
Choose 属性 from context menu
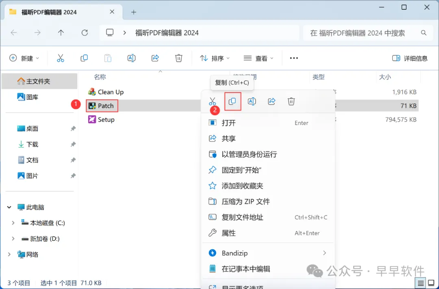coord(268,233)
